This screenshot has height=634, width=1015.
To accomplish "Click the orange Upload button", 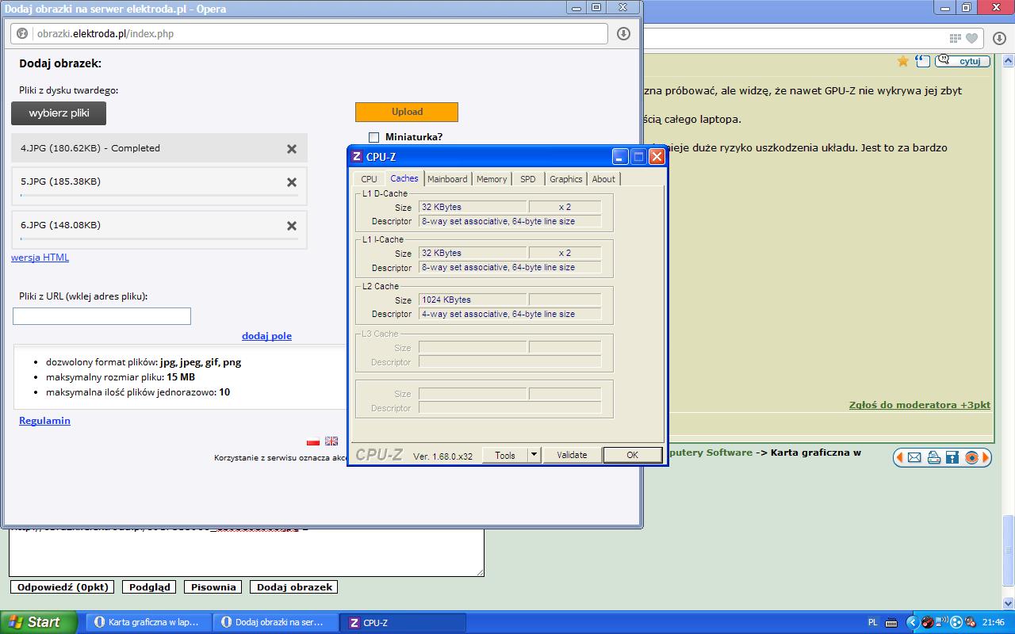I will [407, 112].
